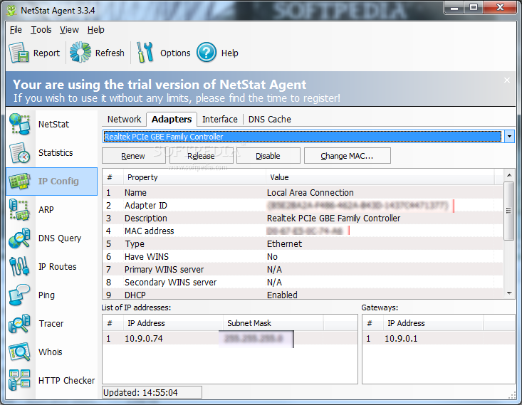Click the Report toolbar icon
Screen dimensions: 522x405
tap(19, 53)
